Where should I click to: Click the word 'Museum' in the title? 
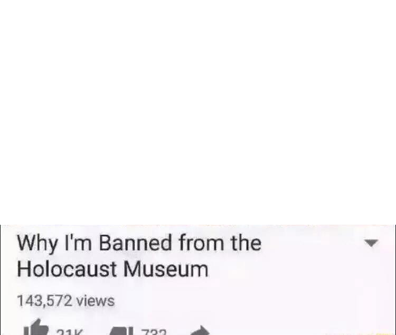click(x=166, y=269)
